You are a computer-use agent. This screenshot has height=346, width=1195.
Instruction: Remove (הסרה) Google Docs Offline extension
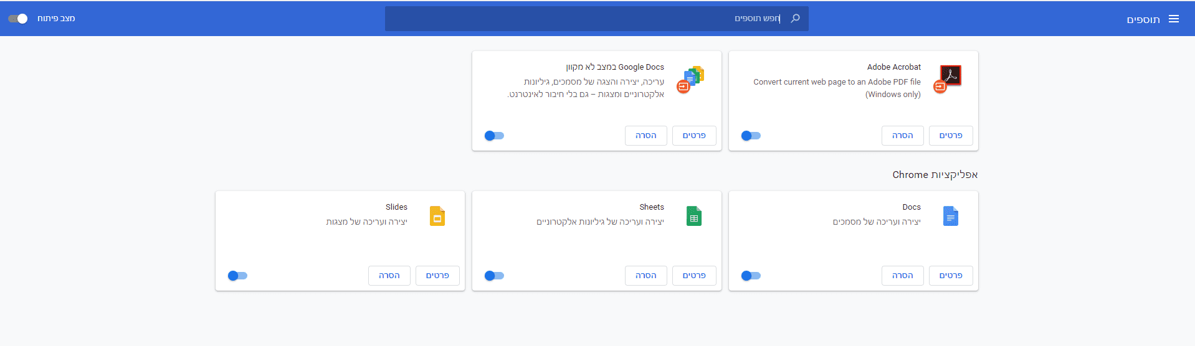646,136
